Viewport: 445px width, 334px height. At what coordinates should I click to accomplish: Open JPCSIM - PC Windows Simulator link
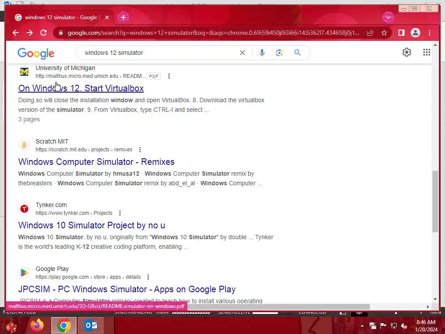pyautogui.click(x=127, y=289)
